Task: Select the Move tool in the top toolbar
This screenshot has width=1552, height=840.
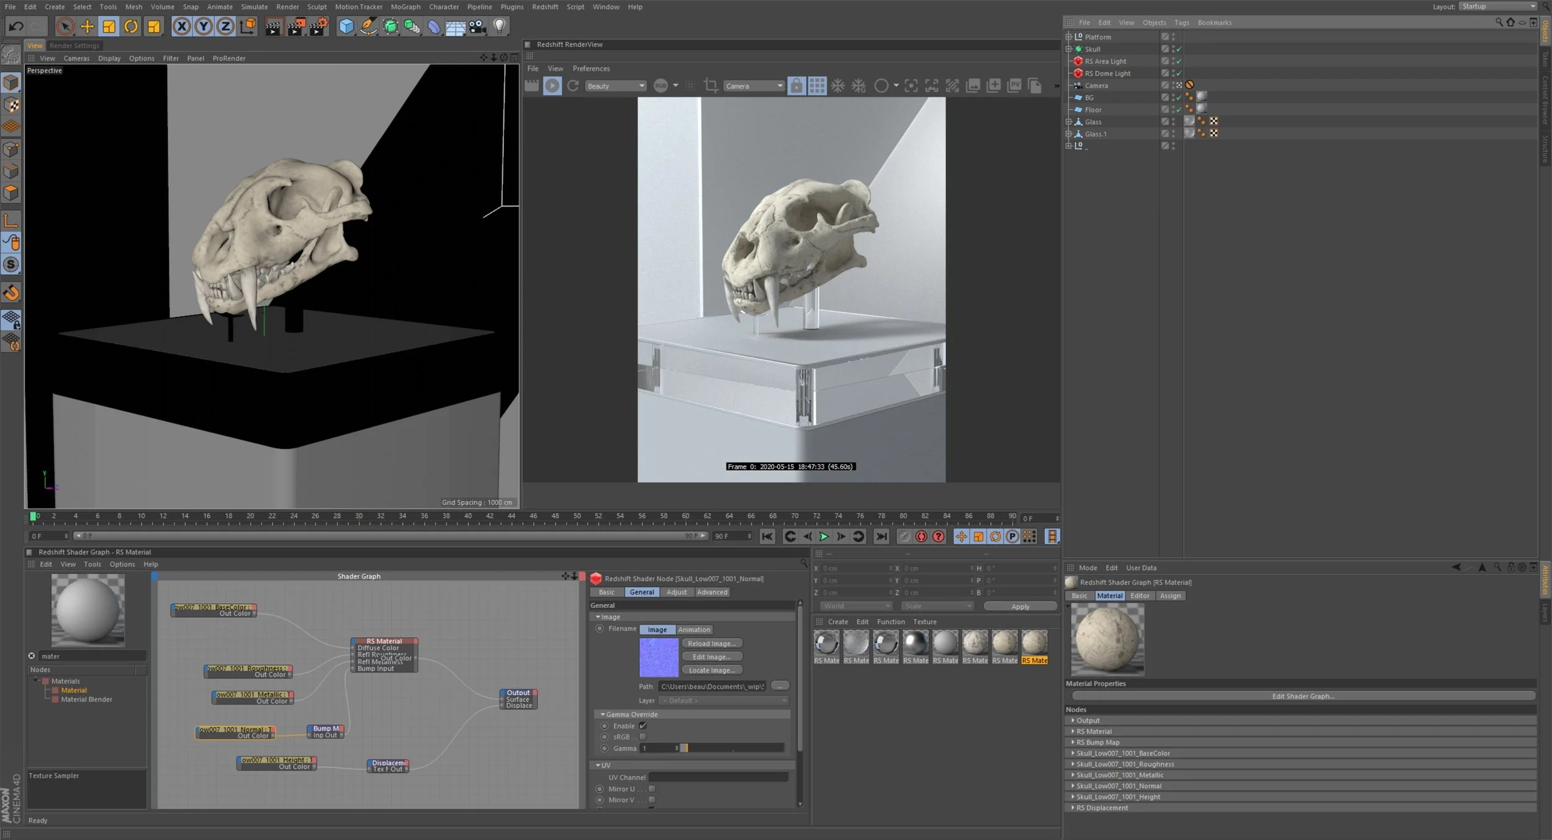Action: tap(87, 27)
